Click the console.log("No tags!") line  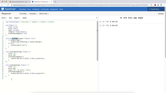pos(19,45)
